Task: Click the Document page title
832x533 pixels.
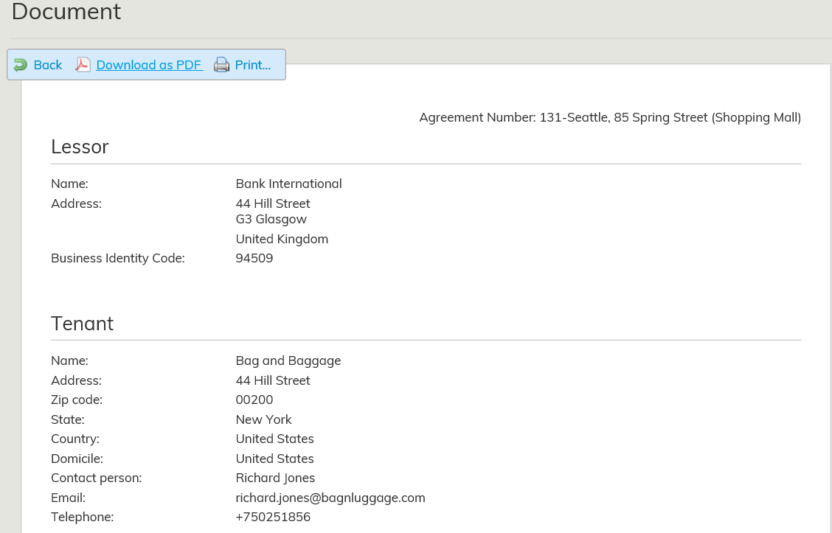Action: [66, 12]
